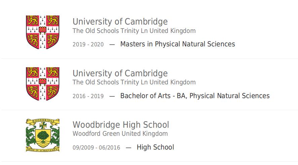Click the 09/2009 - 06/2016 date range
This screenshot has width=298, height=165.
point(96,148)
